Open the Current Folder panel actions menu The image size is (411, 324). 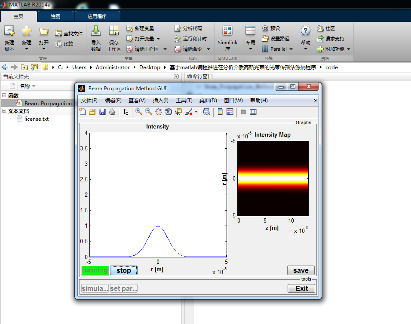(x=176, y=76)
